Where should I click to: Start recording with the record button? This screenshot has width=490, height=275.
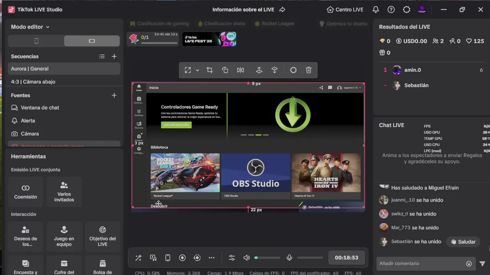[x=182, y=258]
